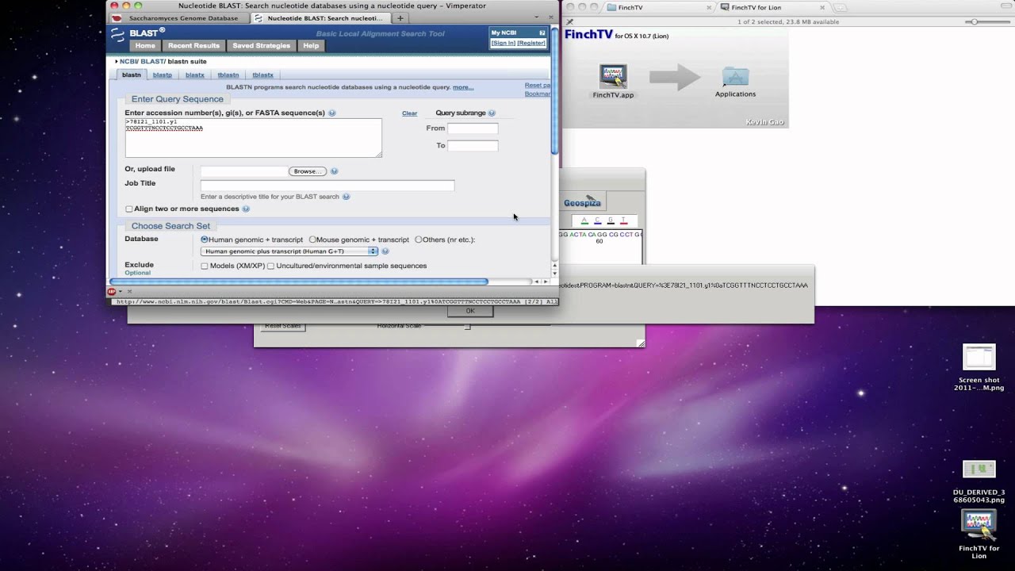Screen dimensions: 1015x571
Task: Click the Job Title input field
Action: click(x=327, y=186)
